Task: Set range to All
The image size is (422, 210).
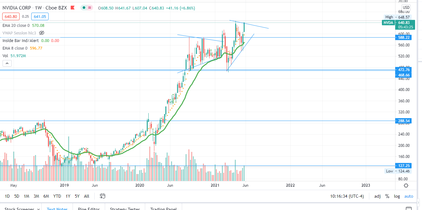Action: [86, 196]
